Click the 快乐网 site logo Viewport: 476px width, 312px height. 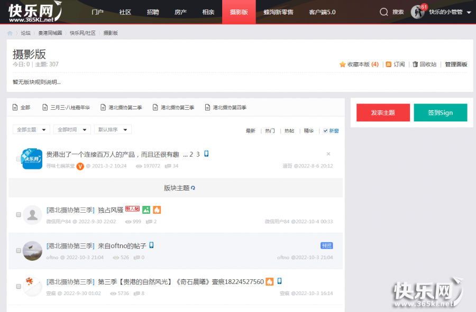pos(34,12)
